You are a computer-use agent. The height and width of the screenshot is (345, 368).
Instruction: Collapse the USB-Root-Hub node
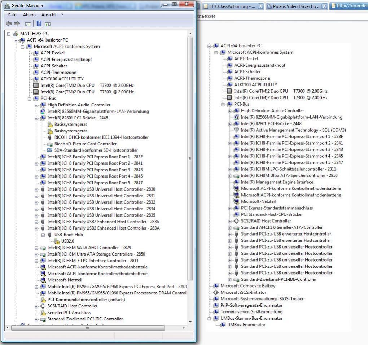tap(43, 235)
